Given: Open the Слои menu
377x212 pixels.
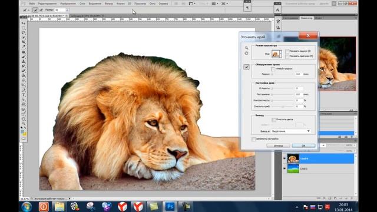Looking at the screenshot, I should (x=82, y=4).
